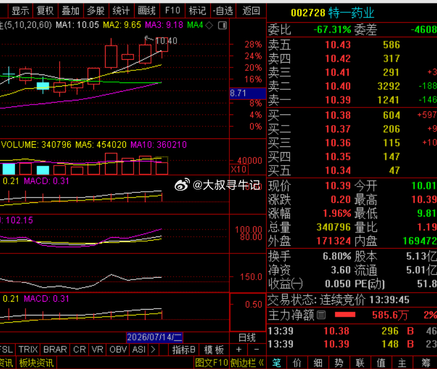Click the 10.40 high price label
Viewport: 437px width, 369px height.
point(166,41)
